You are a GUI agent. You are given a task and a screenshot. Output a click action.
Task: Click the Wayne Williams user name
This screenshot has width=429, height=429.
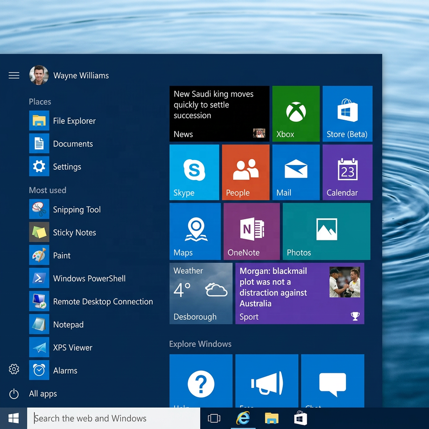tap(81, 76)
